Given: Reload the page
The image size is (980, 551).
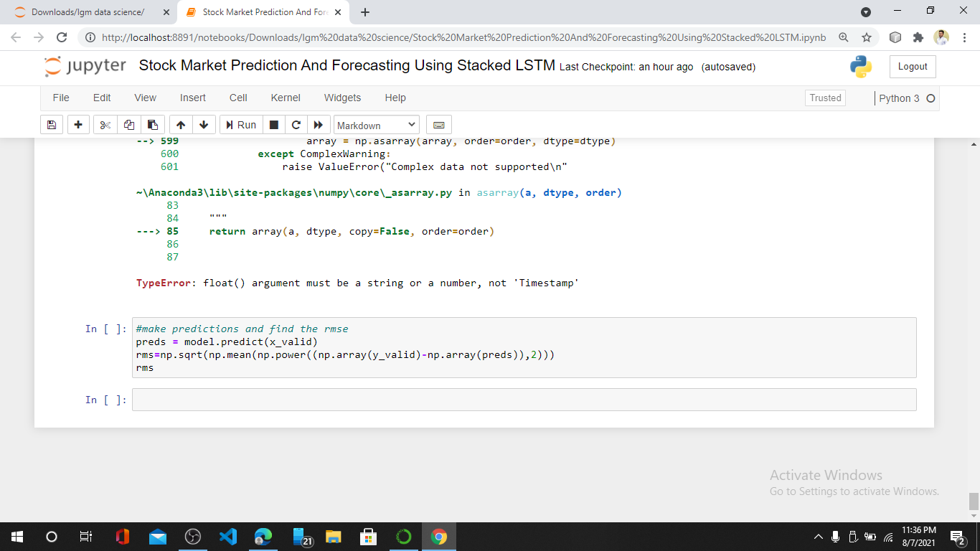Looking at the screenshot, I should coord(62,37).
